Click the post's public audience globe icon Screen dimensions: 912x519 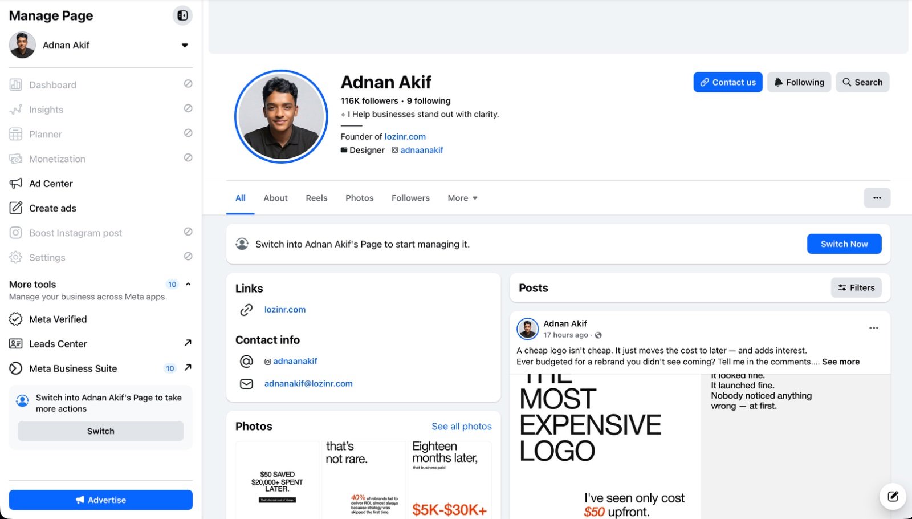598,335
